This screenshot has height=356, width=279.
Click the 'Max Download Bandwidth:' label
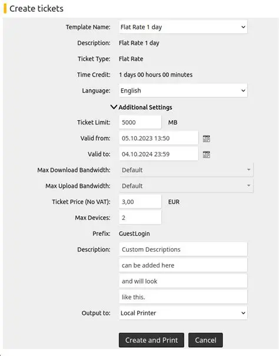74,170
